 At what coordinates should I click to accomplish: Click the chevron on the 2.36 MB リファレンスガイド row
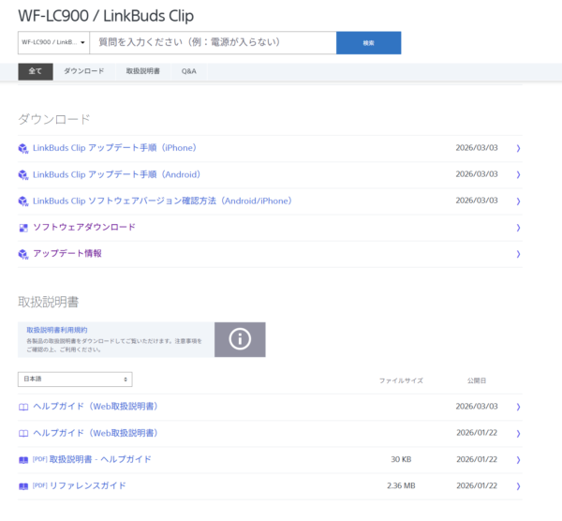click(518, 486)
